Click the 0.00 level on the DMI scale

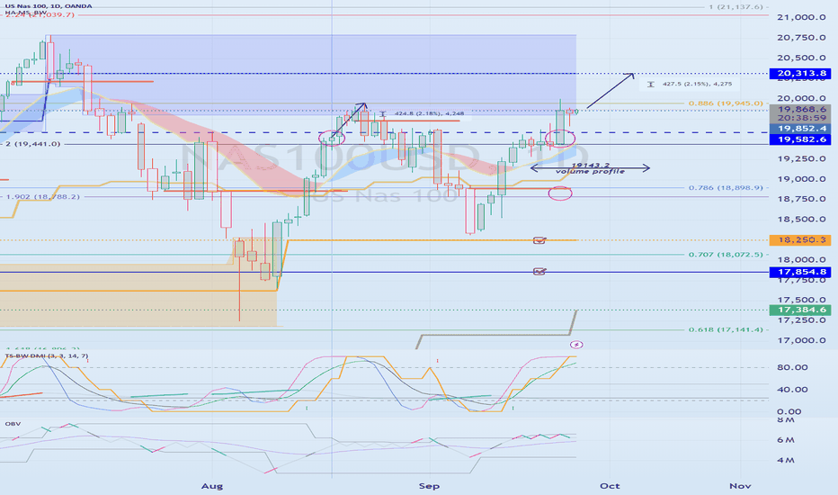click(789, 411)
